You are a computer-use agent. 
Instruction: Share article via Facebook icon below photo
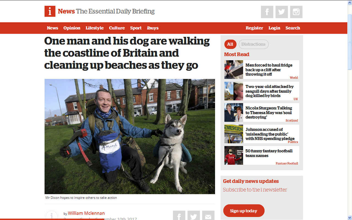[x=179, y=215]
